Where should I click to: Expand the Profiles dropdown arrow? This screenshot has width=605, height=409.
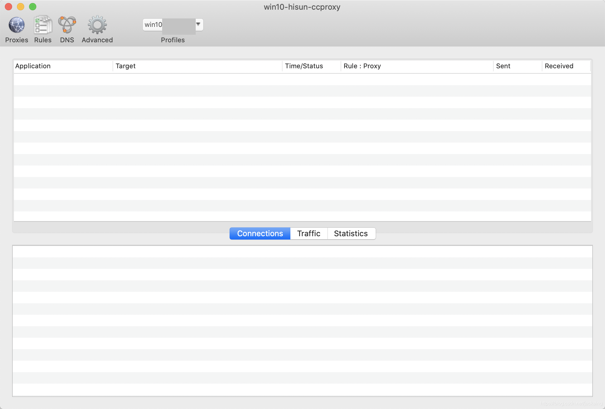[198, 24]
